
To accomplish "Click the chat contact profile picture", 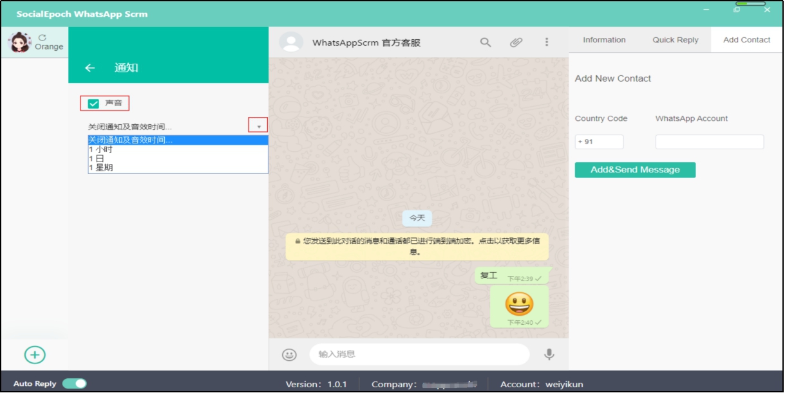I will tap(291, 42).
